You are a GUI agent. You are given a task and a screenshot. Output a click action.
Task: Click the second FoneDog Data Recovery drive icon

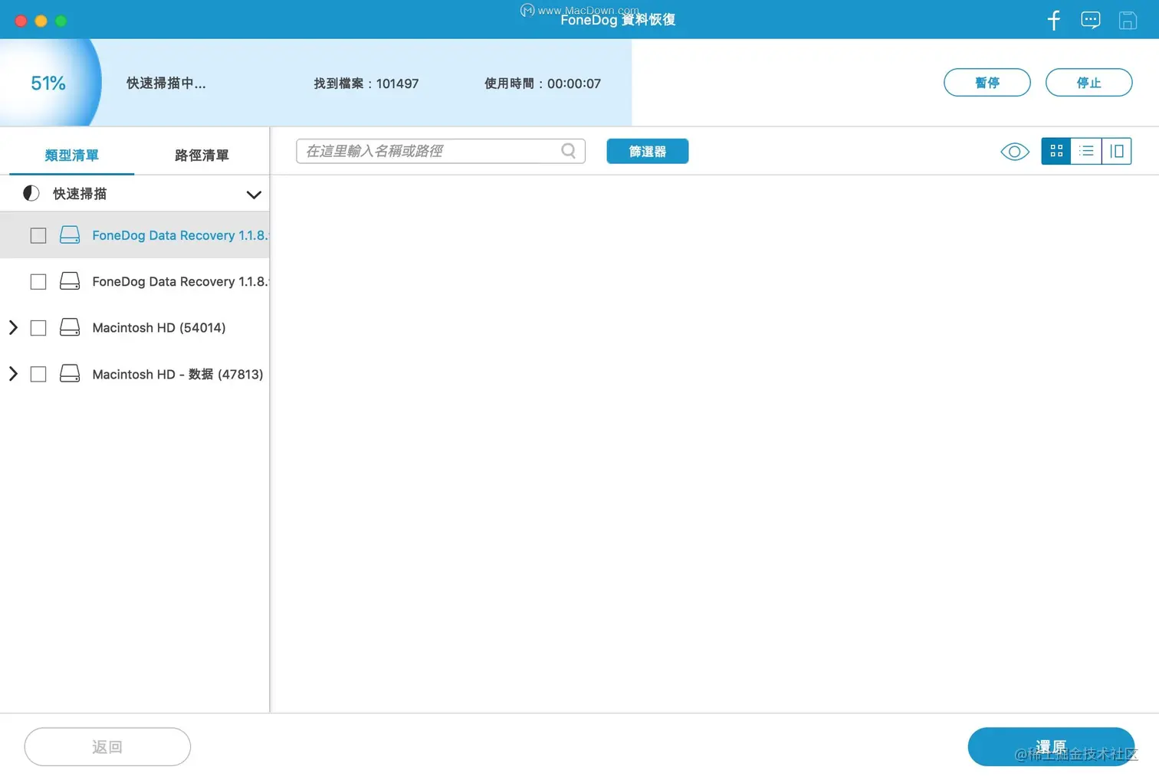[x=70, y=281]
